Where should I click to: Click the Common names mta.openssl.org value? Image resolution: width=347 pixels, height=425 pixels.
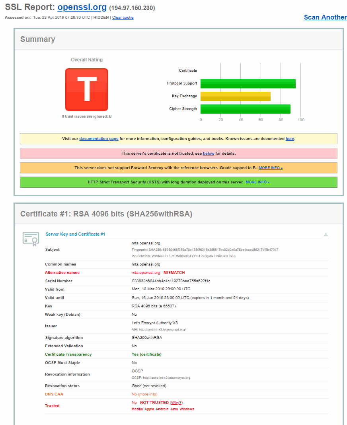(146, 264)
